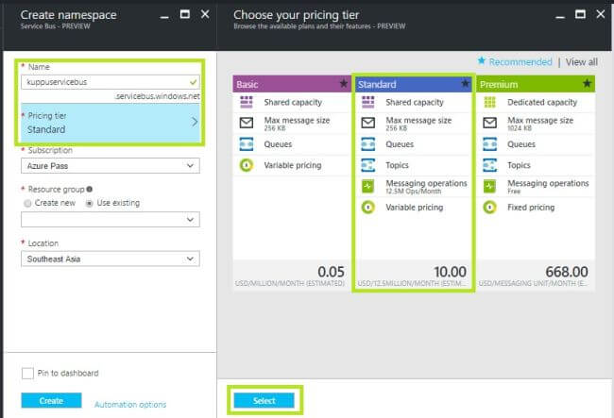This screenshot has height=418, width=614.
Task: Maximize the Create namespace blade
Action: coord(185,14)
